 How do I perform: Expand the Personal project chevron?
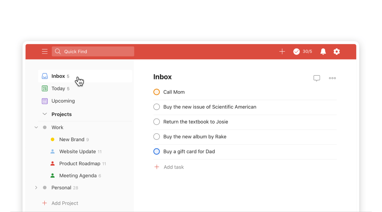(x=36, y=188)
